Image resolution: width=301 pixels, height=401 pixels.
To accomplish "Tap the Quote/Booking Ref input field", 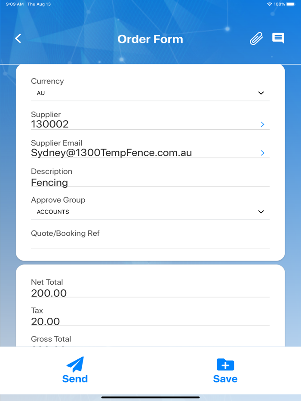I will (150, 243).
